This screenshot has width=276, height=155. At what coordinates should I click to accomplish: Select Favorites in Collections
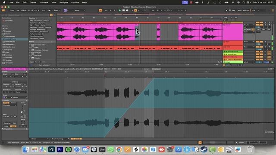[x=9, y=21]
